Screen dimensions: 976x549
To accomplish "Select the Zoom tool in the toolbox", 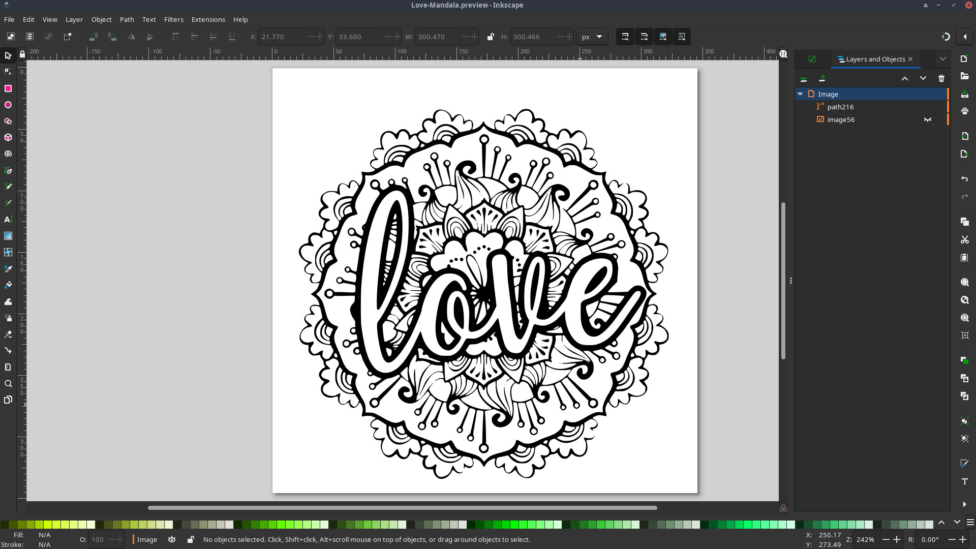I will pos(8,383).
